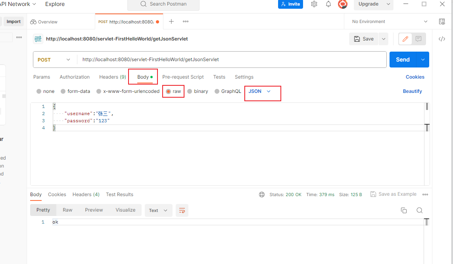Viewport: 453px width, 264px height.
Task: Open Explore in the top bar
Action: [55, 4]
